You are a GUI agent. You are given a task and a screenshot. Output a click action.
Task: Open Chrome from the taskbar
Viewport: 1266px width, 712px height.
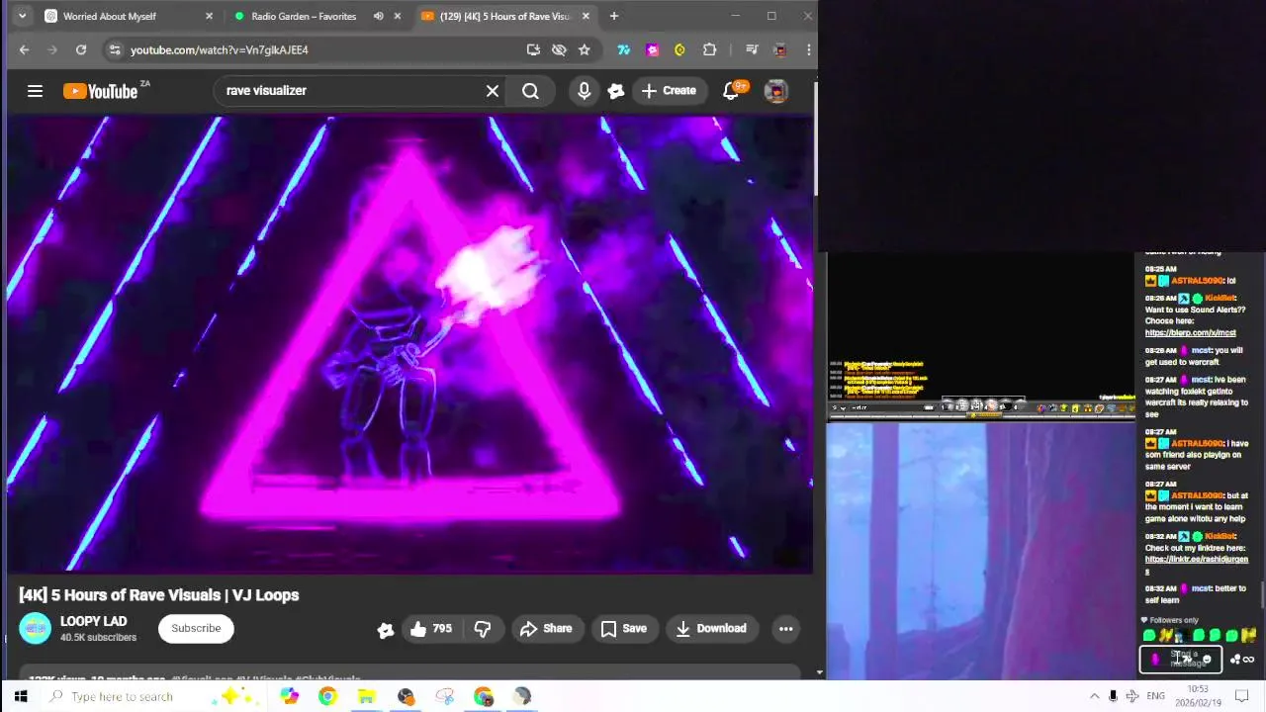click(x=327, y=696)
